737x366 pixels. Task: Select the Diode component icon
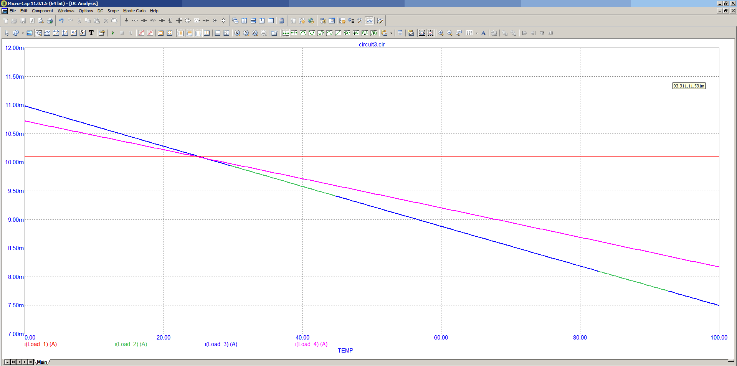(x=162, y=21)
